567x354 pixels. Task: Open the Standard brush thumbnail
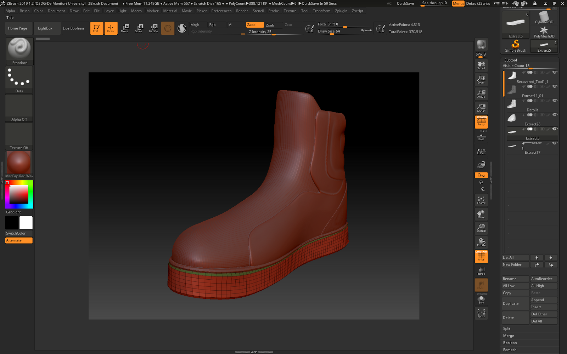(19, 51)
